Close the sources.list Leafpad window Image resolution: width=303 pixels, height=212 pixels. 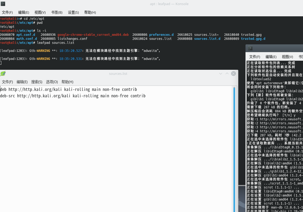[x=233, y=74]
